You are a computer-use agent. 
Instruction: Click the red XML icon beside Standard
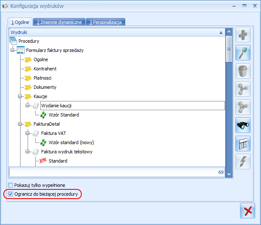pos(43,161)
